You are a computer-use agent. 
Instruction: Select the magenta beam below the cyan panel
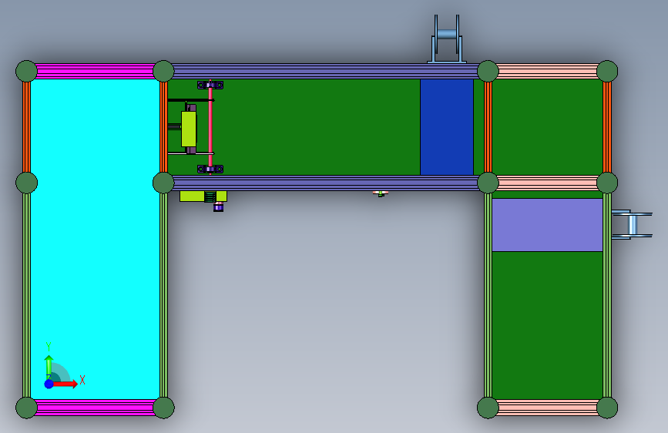pyautogui.click(x=95, y=408)
